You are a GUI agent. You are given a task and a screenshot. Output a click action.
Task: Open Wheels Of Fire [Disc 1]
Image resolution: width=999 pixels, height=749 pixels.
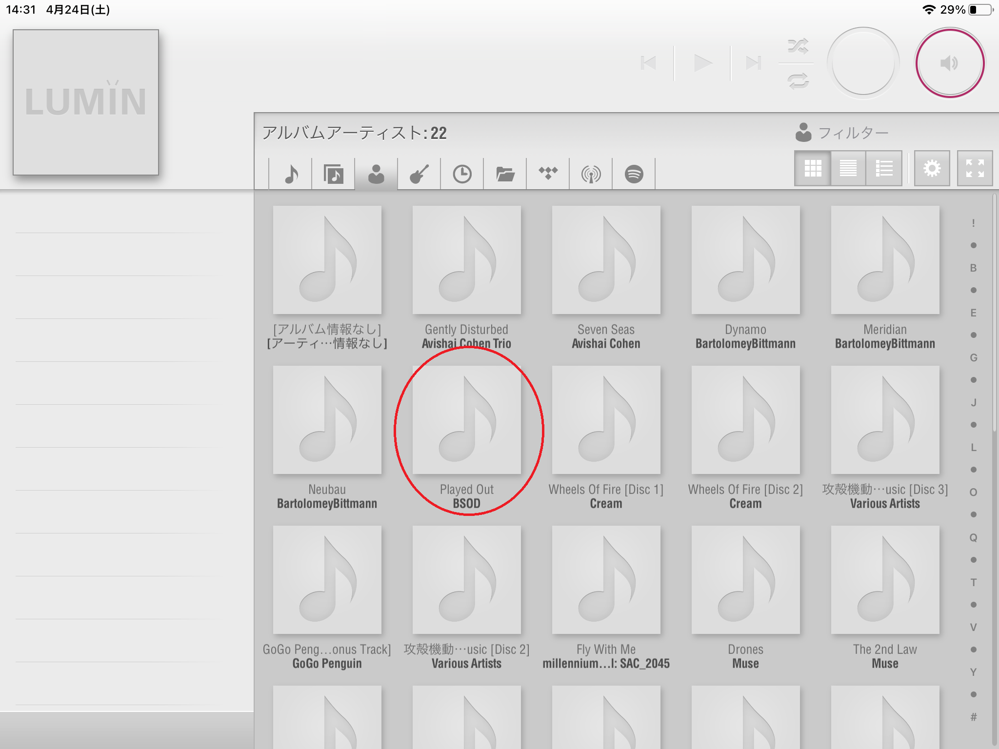[606, 420]
